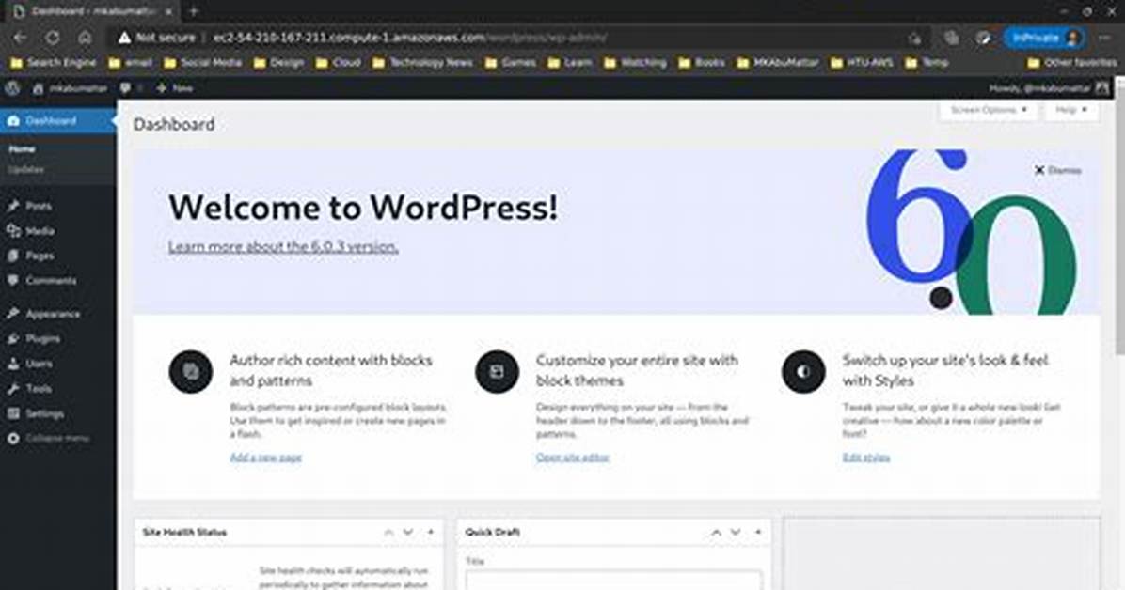Open a new browser tab
1125x590 pixels.
(x=193, y=11)
